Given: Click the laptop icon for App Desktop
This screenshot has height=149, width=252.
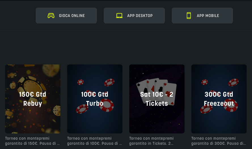Looking at the screenshot, I should 119,16.
